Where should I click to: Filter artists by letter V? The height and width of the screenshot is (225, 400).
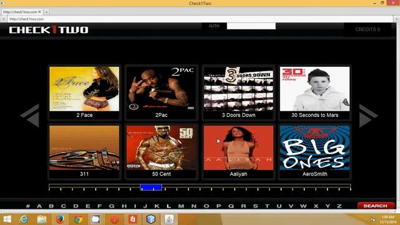click(x=291, y=206)
